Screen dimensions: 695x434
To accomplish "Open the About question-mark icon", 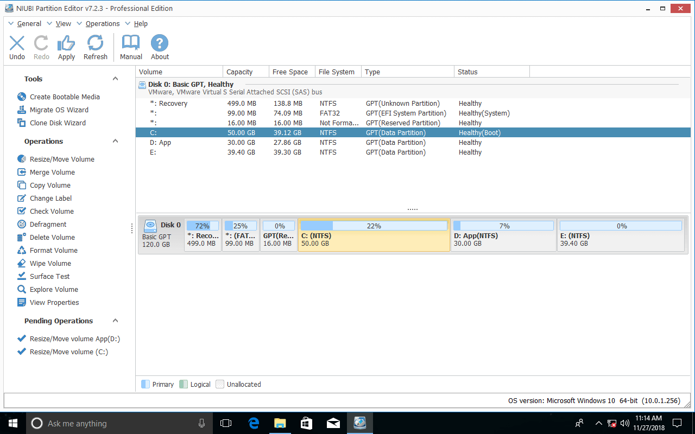I will pos(160,43).
